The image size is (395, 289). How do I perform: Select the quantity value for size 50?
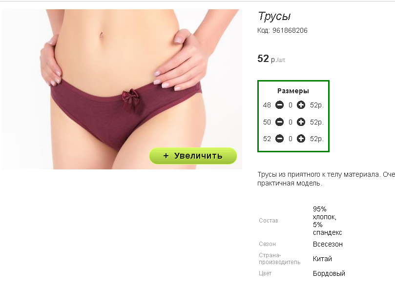click(291, 122)
